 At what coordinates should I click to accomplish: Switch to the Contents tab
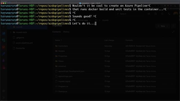[x=57, y=32]
